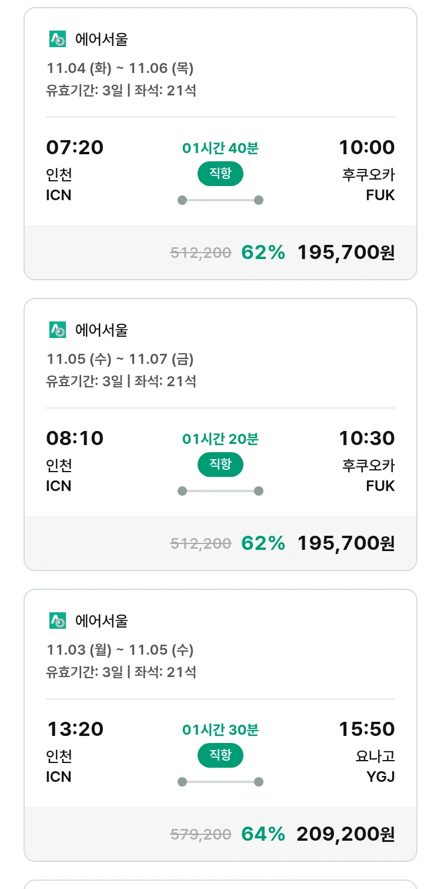The image size is (441, 889).
Task: Select 195,700원 price on 08:10 flight
Action: [346, 543]
